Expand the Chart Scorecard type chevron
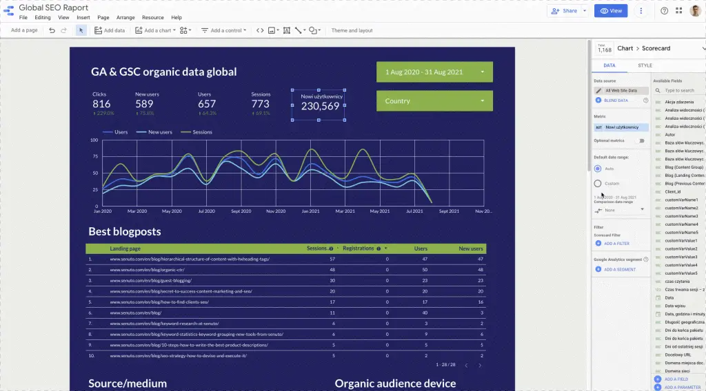The height and width of the screenshot is (391, 706). pos(703,48)
